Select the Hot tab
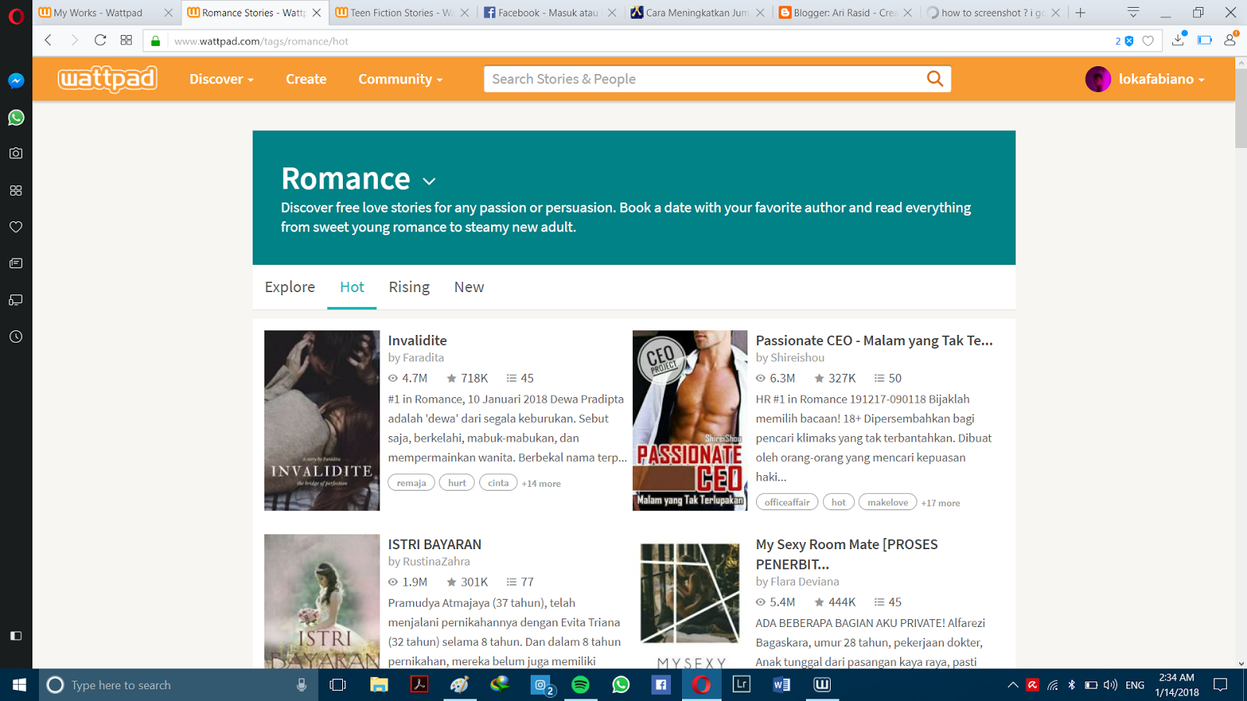Image resolution: width=1247 pixels, height=701 pixels. coord(351,287)
